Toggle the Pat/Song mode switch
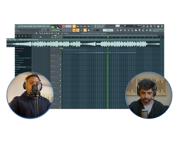Screen dimensions: 179x143 [53, 27]
